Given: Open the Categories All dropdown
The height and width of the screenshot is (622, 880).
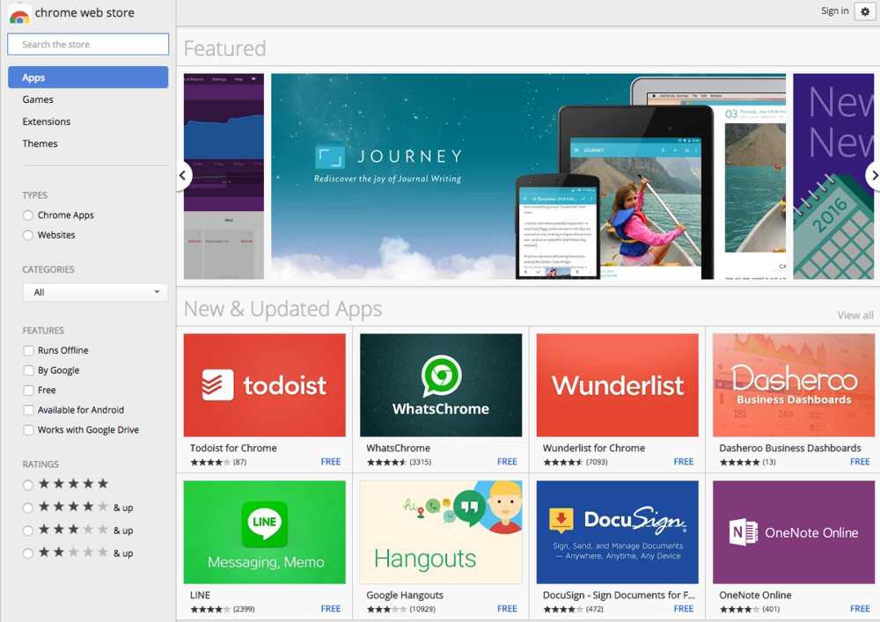Looking at the screenshot, I should click(x=95, y=292).
